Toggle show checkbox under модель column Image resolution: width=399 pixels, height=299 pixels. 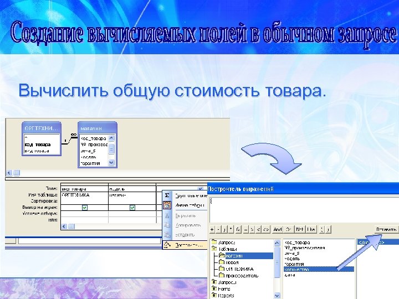(132, 208)
